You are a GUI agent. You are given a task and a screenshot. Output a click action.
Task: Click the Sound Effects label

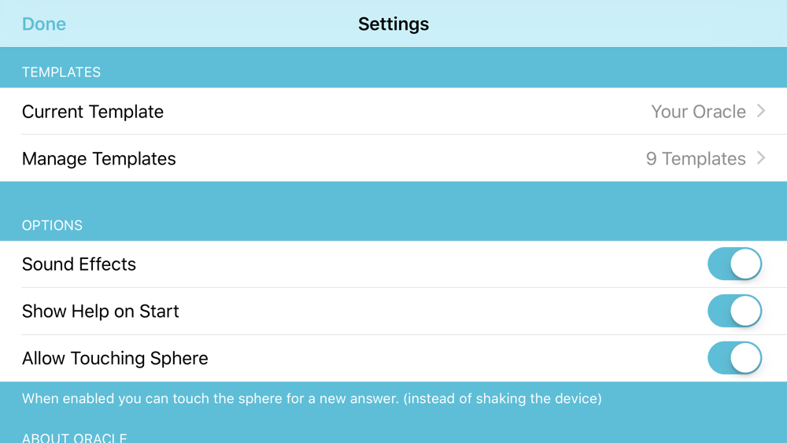click(x=79, y=264)
